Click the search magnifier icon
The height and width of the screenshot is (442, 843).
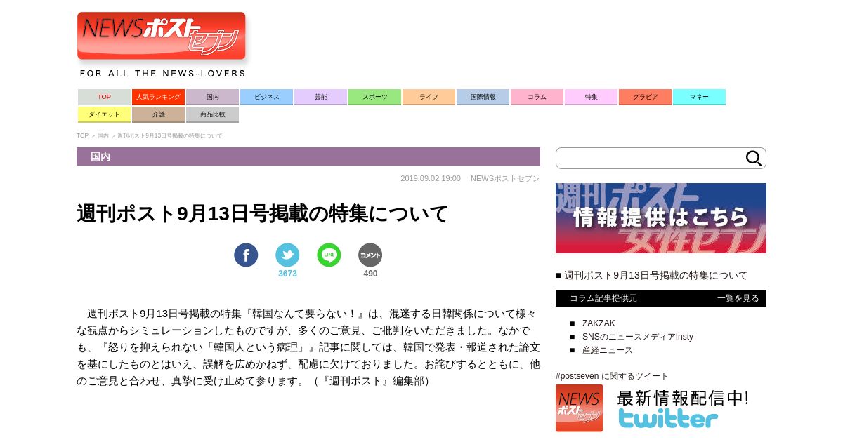(754, 159)
